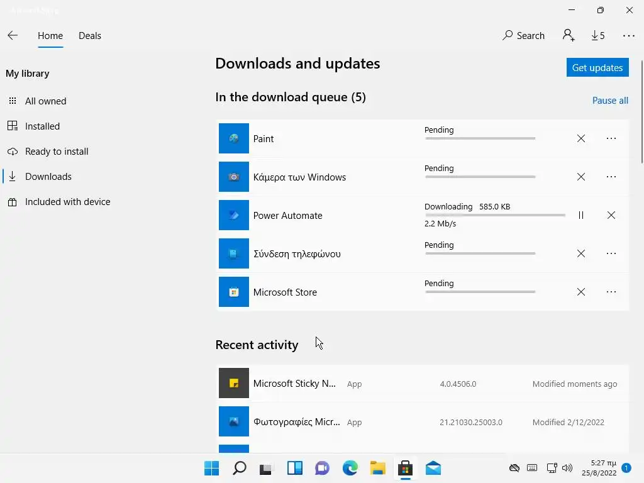Image resolution: width=644 pixels, height=483 pixels.
Task: Click the Microsoft Store pending progress bar
Action: pyautogui.click(x=480, y=292)
